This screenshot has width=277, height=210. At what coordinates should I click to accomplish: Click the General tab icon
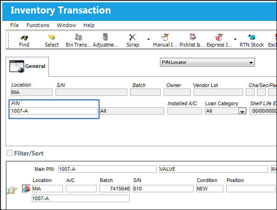click(17, 66)
